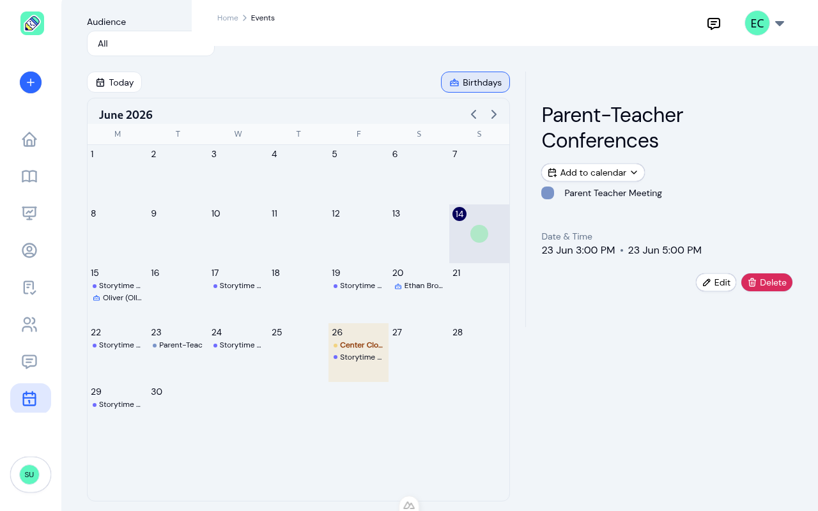Open the Home icon in sidebar
This screenshot has width=818, height=511.
tap(29, 139)
